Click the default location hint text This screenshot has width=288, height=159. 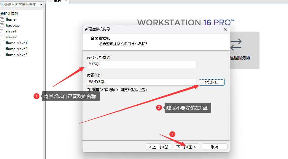click(117, 90)
